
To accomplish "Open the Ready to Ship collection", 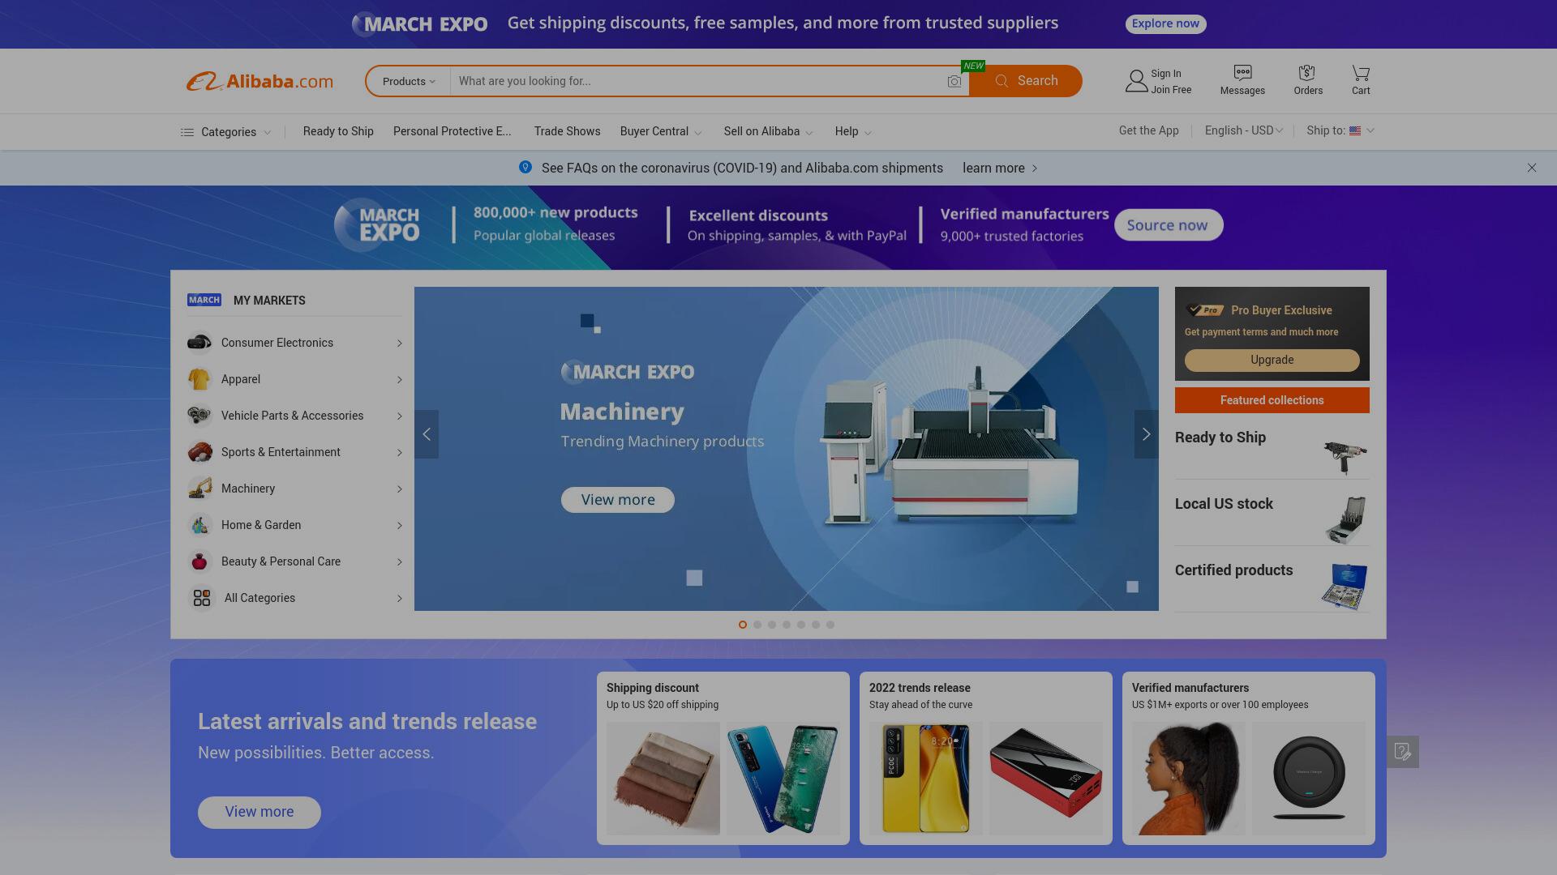I will pyautogui.click(x=1272, y=448).
